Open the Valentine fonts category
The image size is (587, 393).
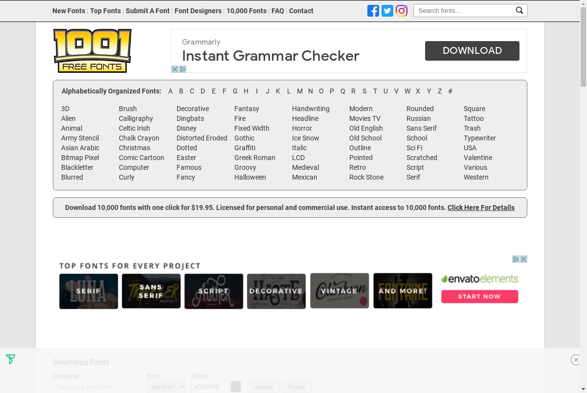tap(478, 158)
